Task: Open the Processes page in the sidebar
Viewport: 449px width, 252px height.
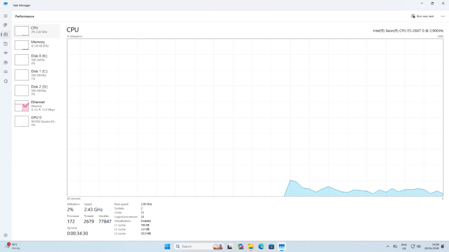Action: [x=5, y=25]
